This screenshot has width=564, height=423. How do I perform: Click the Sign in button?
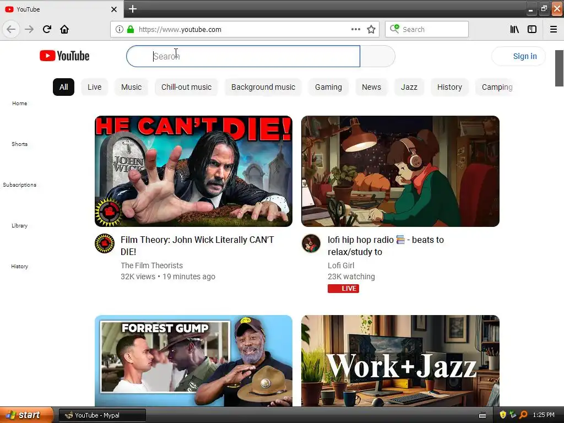518,56
